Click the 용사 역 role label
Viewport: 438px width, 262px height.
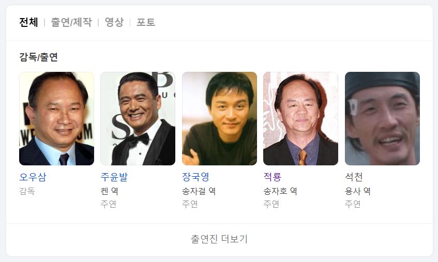pyautogui.click(x=358, y=191)
